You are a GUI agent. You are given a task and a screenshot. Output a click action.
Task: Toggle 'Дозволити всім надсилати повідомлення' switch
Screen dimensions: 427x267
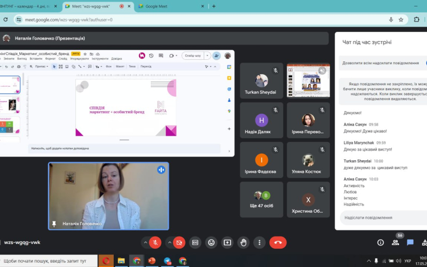coord(426,63)
